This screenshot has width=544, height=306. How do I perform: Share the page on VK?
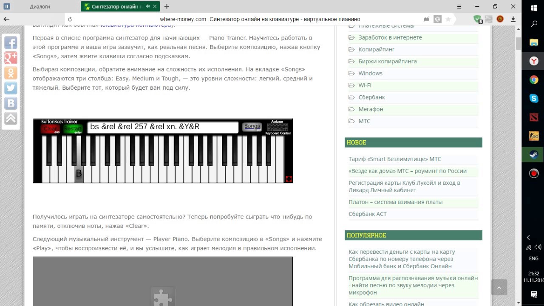coord(11,103)
